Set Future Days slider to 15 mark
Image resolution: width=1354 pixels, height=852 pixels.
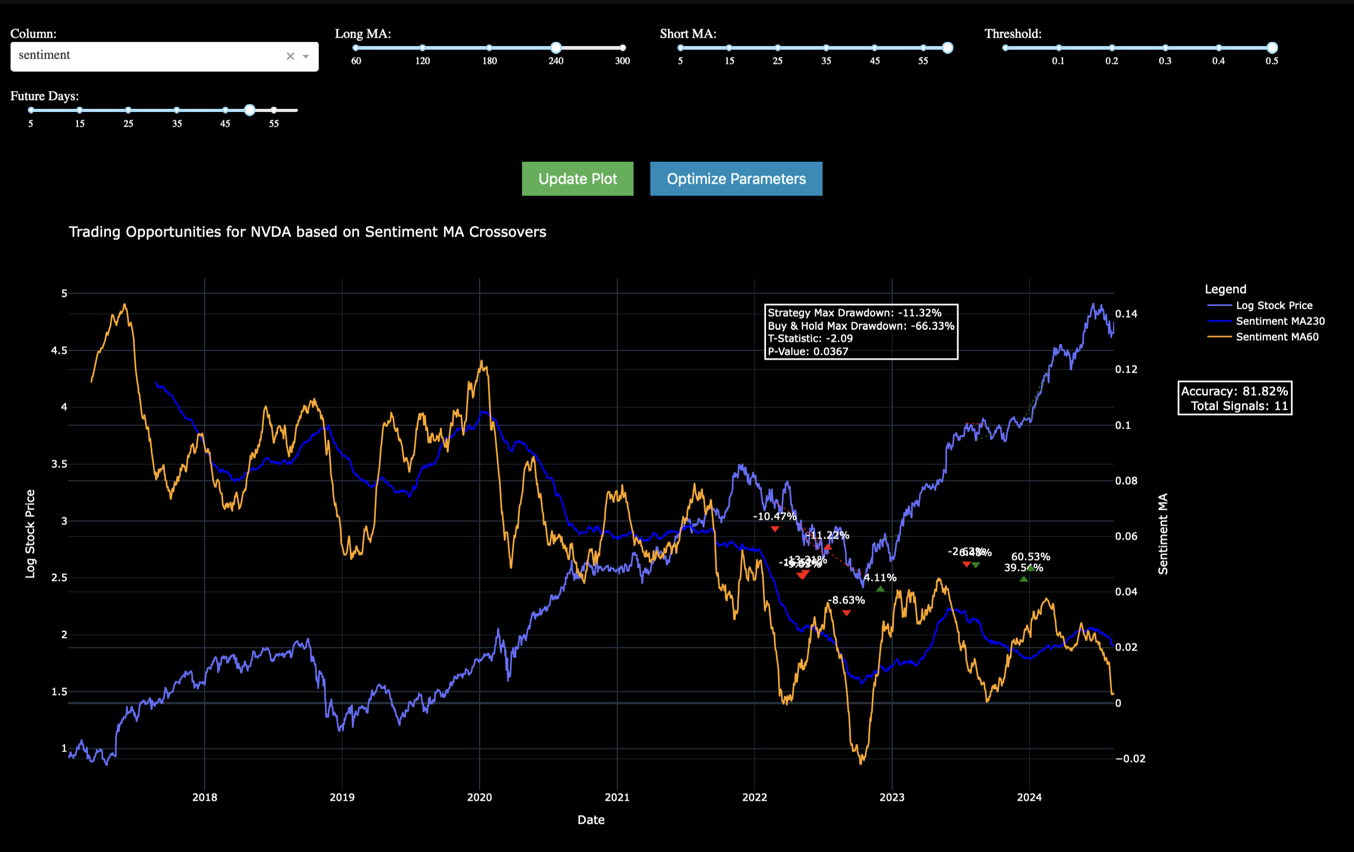click(80, 110)
